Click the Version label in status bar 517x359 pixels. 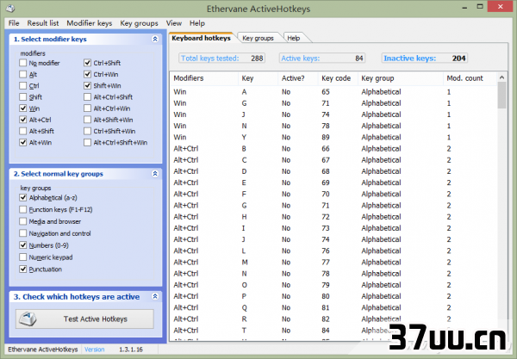click(94, 350)
